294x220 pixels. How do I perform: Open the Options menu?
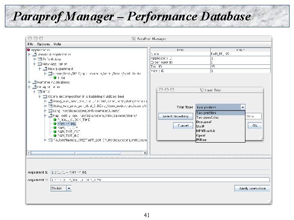click(43, 44)
